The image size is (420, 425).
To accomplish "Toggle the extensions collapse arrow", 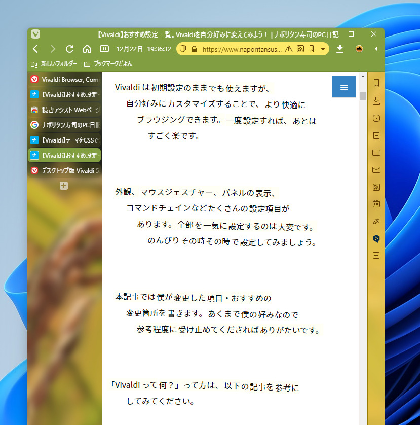I will [376, 49].
